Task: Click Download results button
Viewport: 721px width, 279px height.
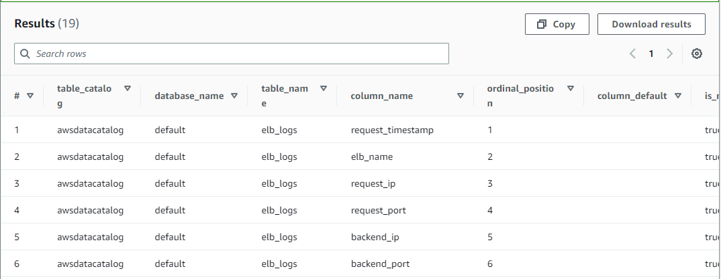Action: tap(651, 24)
